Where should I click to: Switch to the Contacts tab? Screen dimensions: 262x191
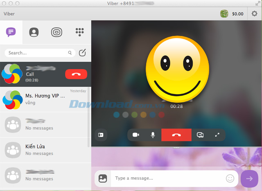tap(34, 32)
